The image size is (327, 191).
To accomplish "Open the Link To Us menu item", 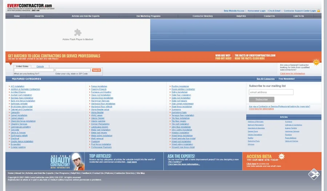I will tap(299, 16).
